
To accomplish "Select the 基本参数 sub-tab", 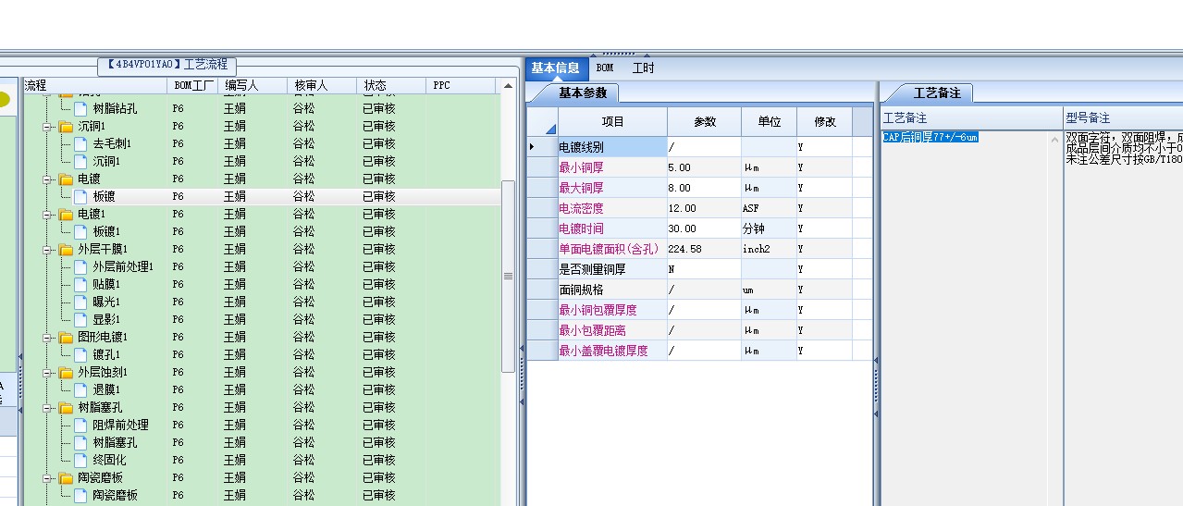I will pyautogui.click(x=583, y=93).
